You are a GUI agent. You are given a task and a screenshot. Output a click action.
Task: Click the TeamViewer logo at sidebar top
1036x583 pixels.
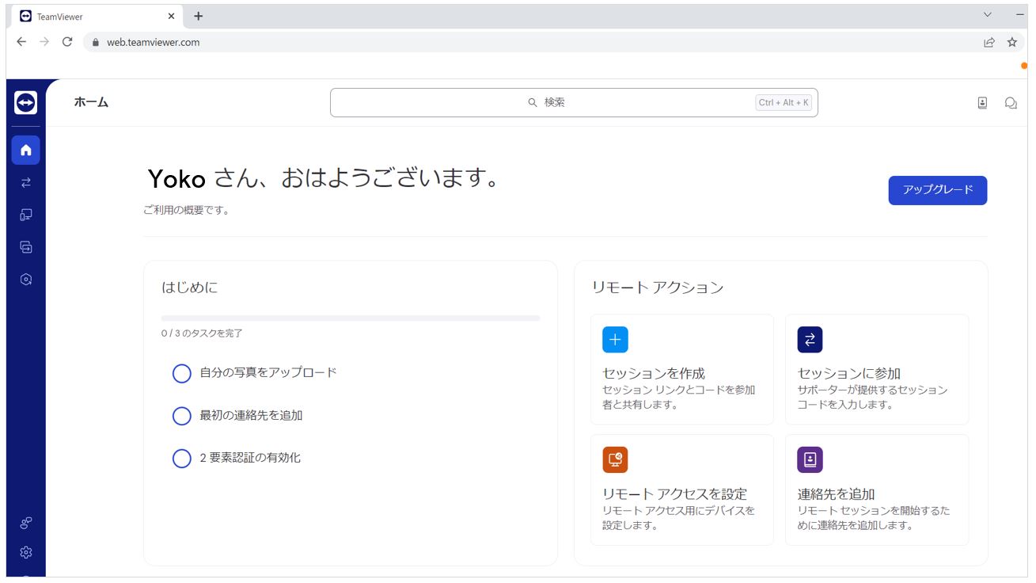pyautogui.click(x=25, y=103)
